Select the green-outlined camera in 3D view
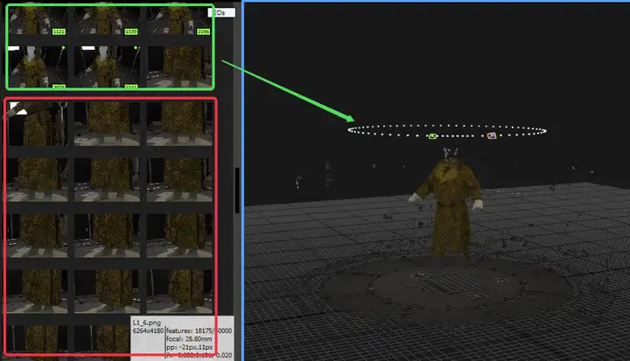The height and width of the screenshot is (361, 630). pos(432,136)
